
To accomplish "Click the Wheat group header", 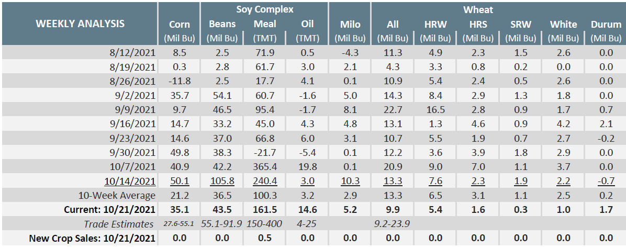I will [477, 9].
